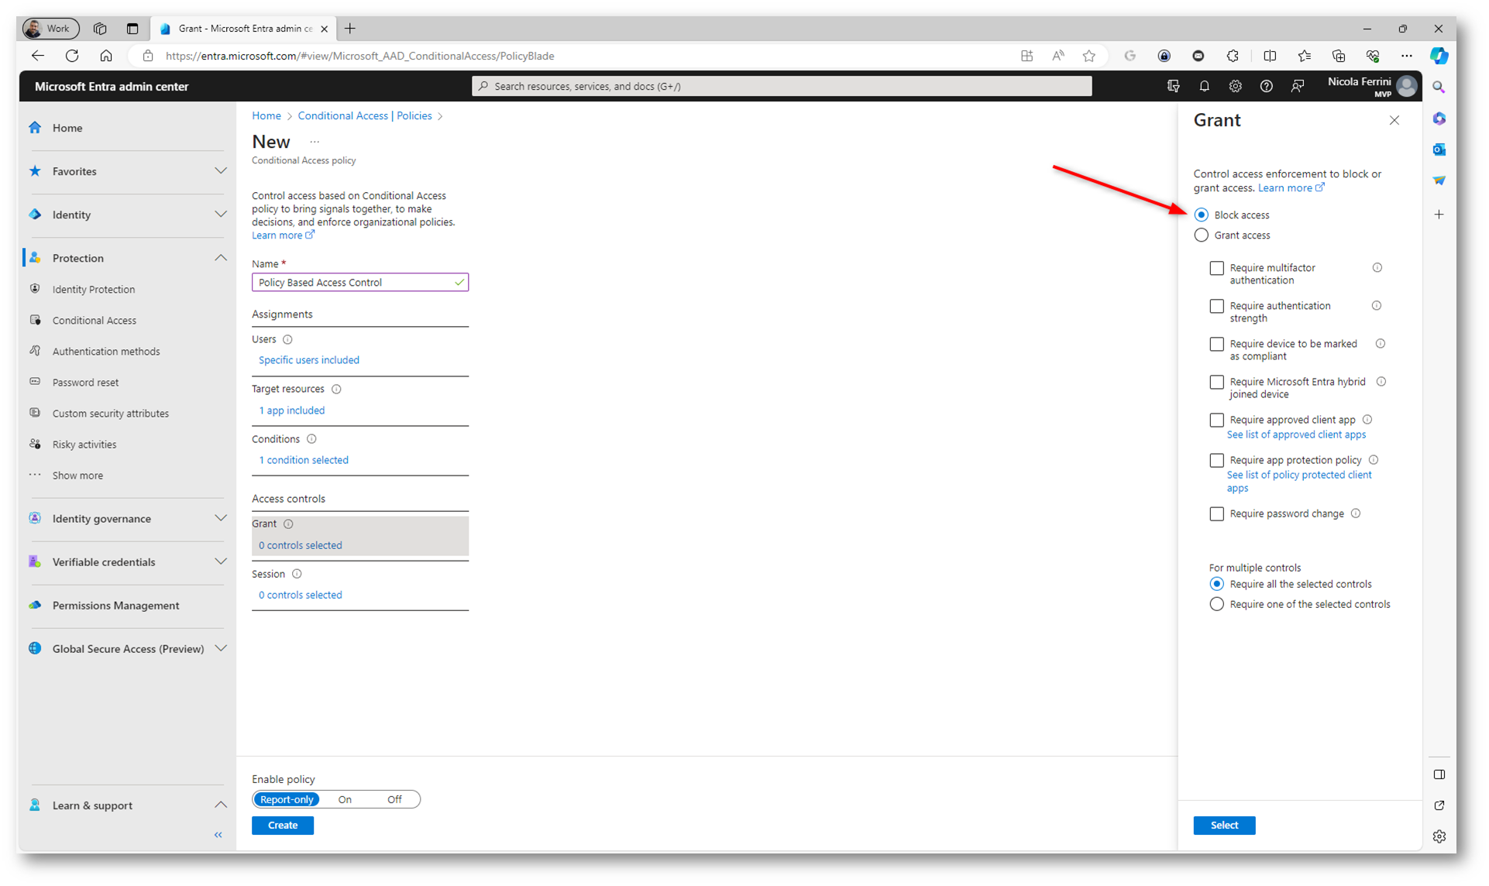The image size is (1489, 886).
Task: Open Authentication methods in sidebar
Action: point(106,351)
